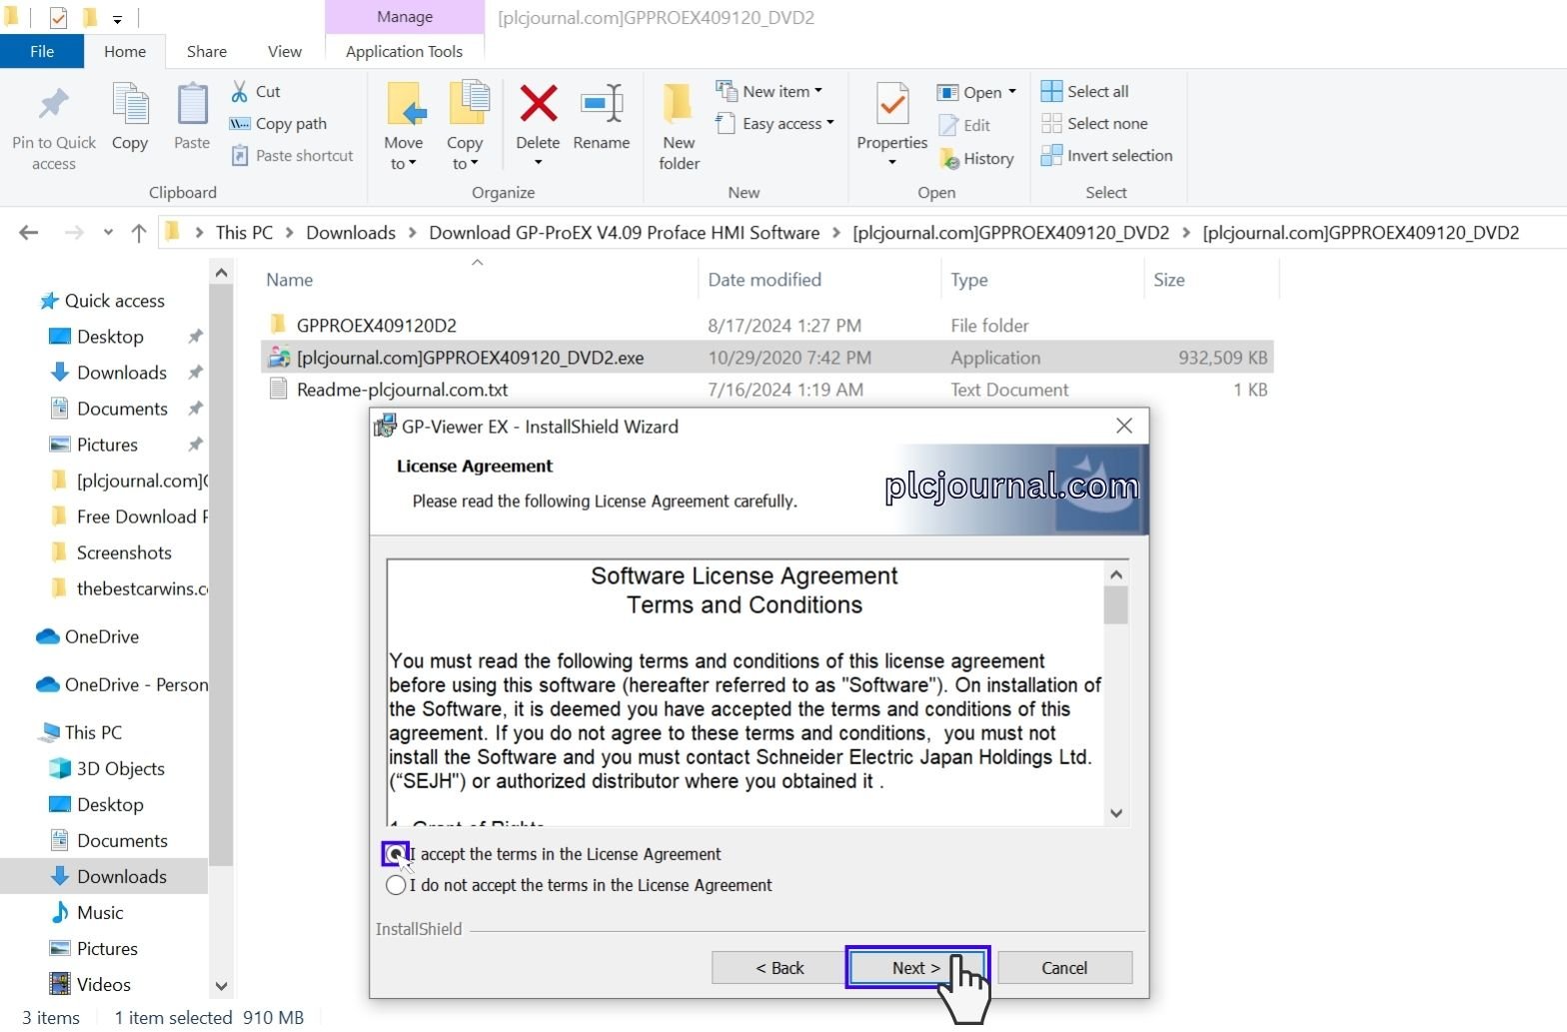Open the recent locations dropdown arrow
Viewport: 1567px width, 1032px height.
coord(108,233)
